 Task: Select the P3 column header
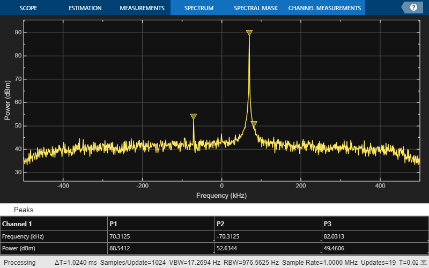[x=328, y=224]
